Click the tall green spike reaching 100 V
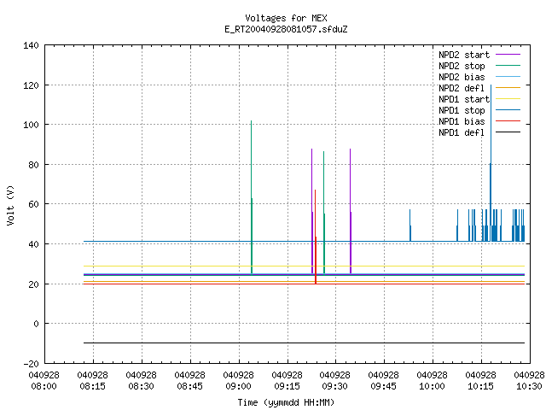The image size is (546, 410). click(252, 197)
